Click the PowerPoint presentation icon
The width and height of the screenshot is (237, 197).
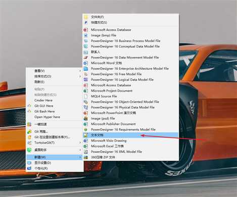coord(85,113)
